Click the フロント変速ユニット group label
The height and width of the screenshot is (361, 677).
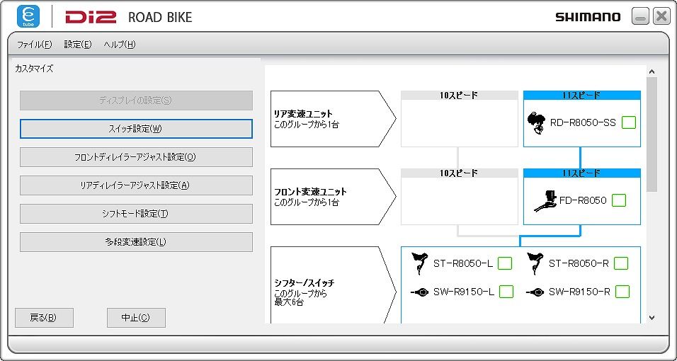[x=310, y=192]
